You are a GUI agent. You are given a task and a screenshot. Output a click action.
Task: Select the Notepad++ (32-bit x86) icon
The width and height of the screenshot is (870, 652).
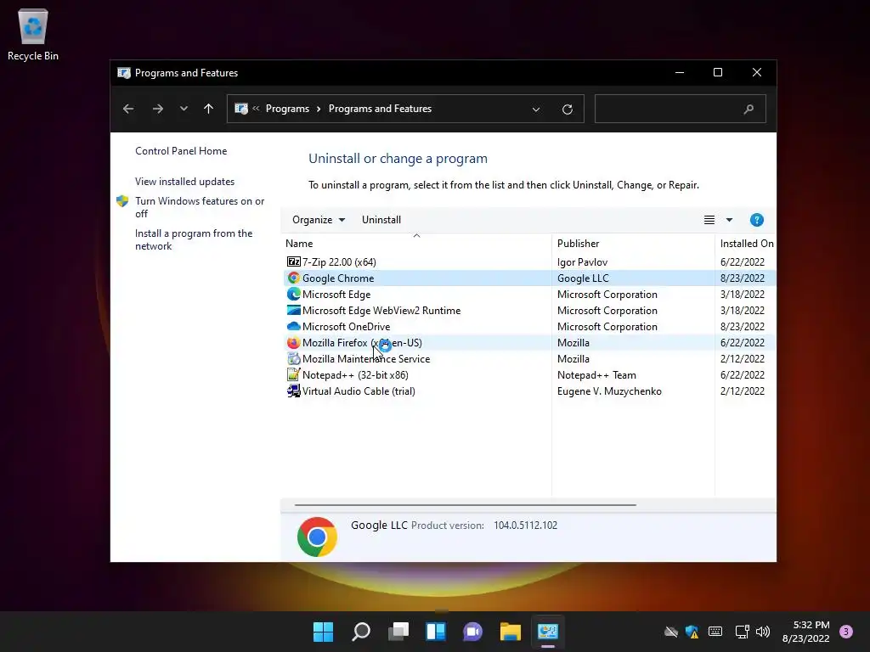click(x=293, y=374)
